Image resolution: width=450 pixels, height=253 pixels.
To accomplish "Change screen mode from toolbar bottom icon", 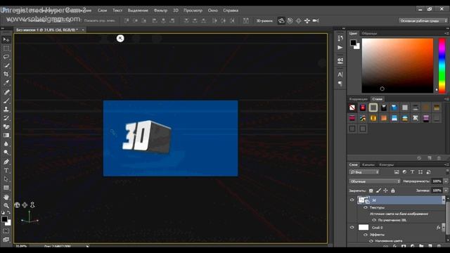I will (x=6, y=240).
